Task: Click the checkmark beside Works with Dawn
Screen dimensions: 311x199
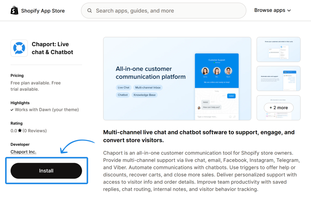Action: coord(12,109)
